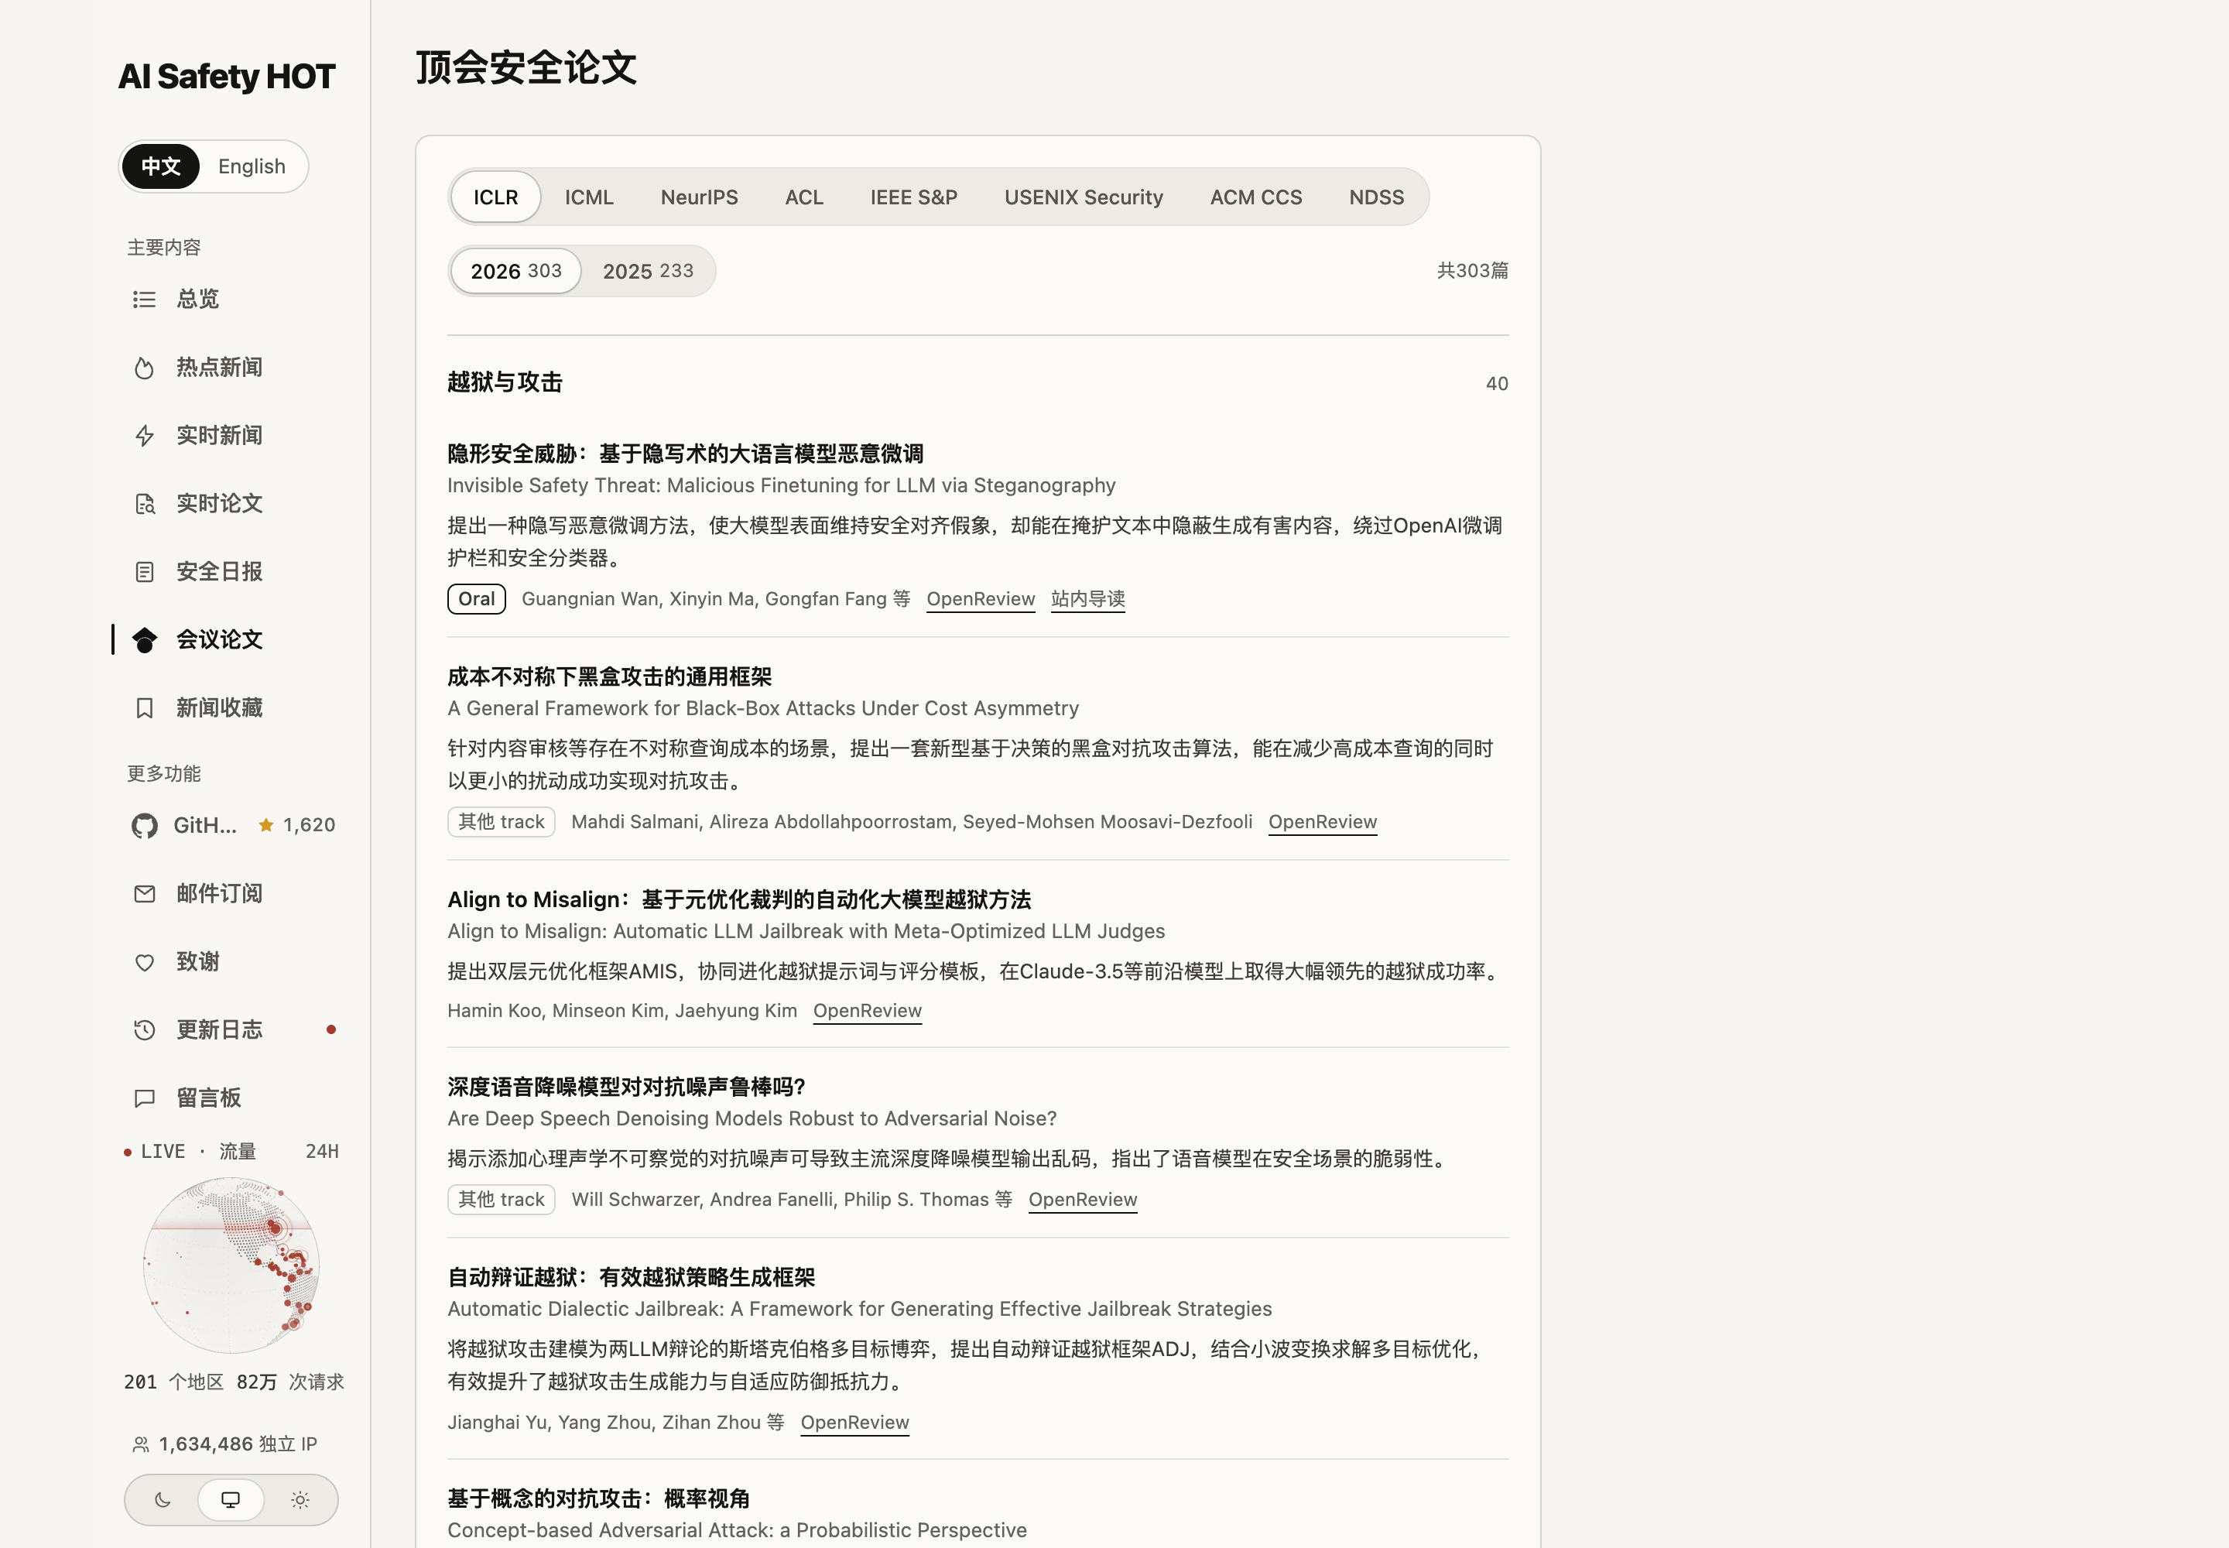Click the chat bubble icon for 留言板

coord(145,1098)
